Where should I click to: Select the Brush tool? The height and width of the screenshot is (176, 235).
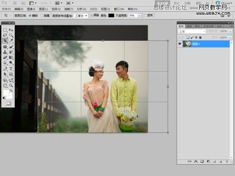[x=11, y=46]
